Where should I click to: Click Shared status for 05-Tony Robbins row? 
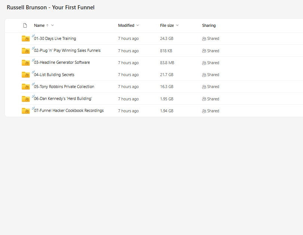point(213,87)
